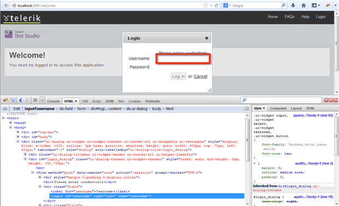Image resolution: width=339 pixels, height=206 pixels.
Task: Open the Firebug bug menu icon in the panel toolbar
Action: click(x=5, y=101)
